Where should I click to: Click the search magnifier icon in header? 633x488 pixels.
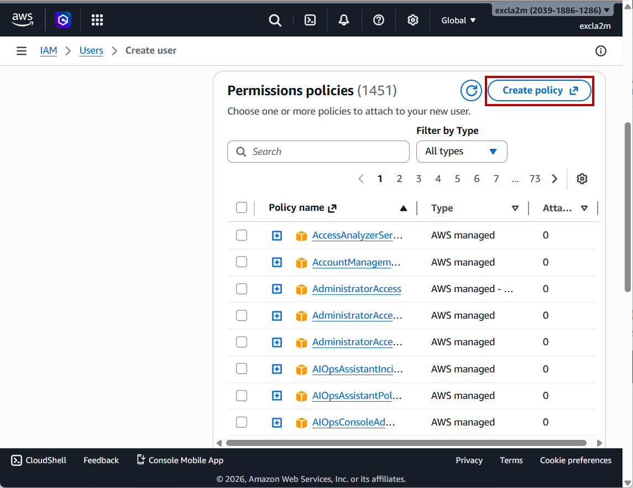[x=275, y=20]
